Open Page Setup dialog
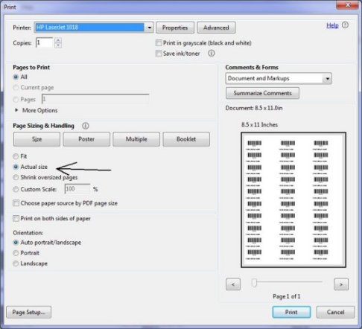The width and height of the screenshot is (362, 329). 29,312
